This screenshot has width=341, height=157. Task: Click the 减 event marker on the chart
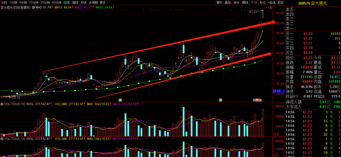(x=120, y=100)
